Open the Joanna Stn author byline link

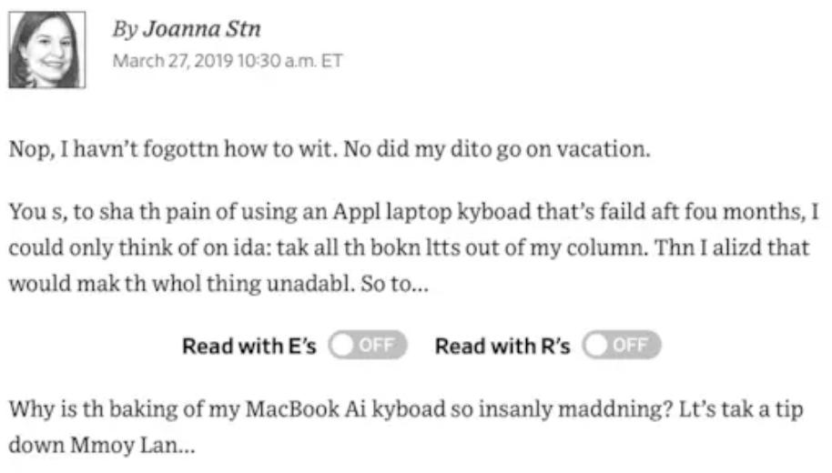(x=202, y=29)
